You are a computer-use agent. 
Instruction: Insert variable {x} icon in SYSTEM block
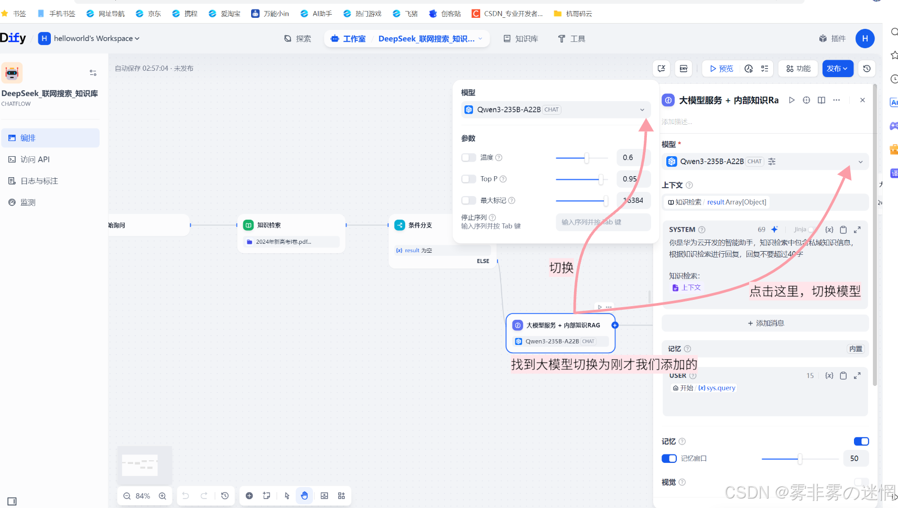pyautogui.click(x=829, y=230)
